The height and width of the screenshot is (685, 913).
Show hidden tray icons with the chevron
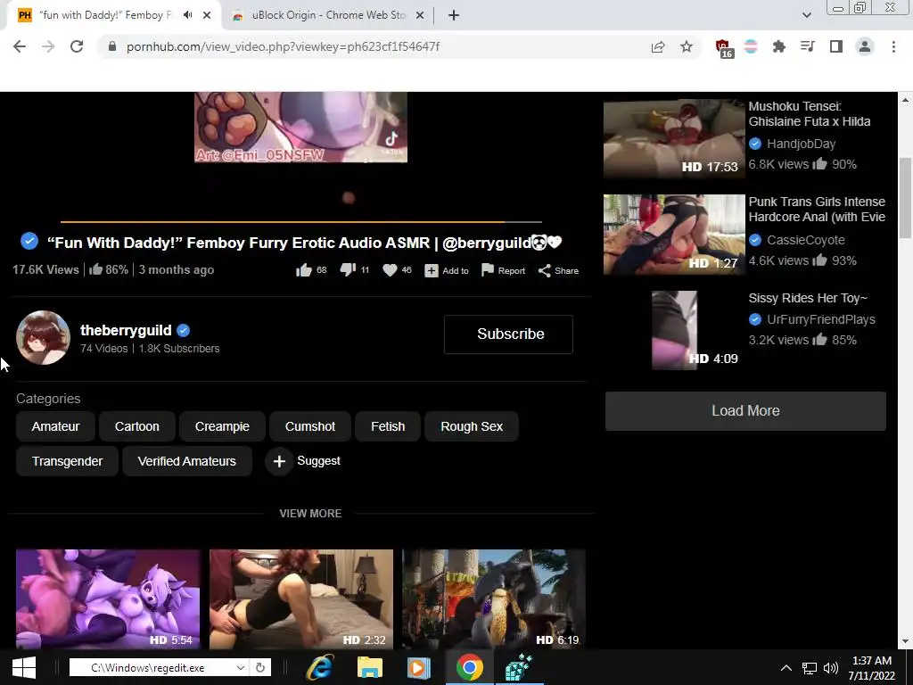tap(786, 668)
